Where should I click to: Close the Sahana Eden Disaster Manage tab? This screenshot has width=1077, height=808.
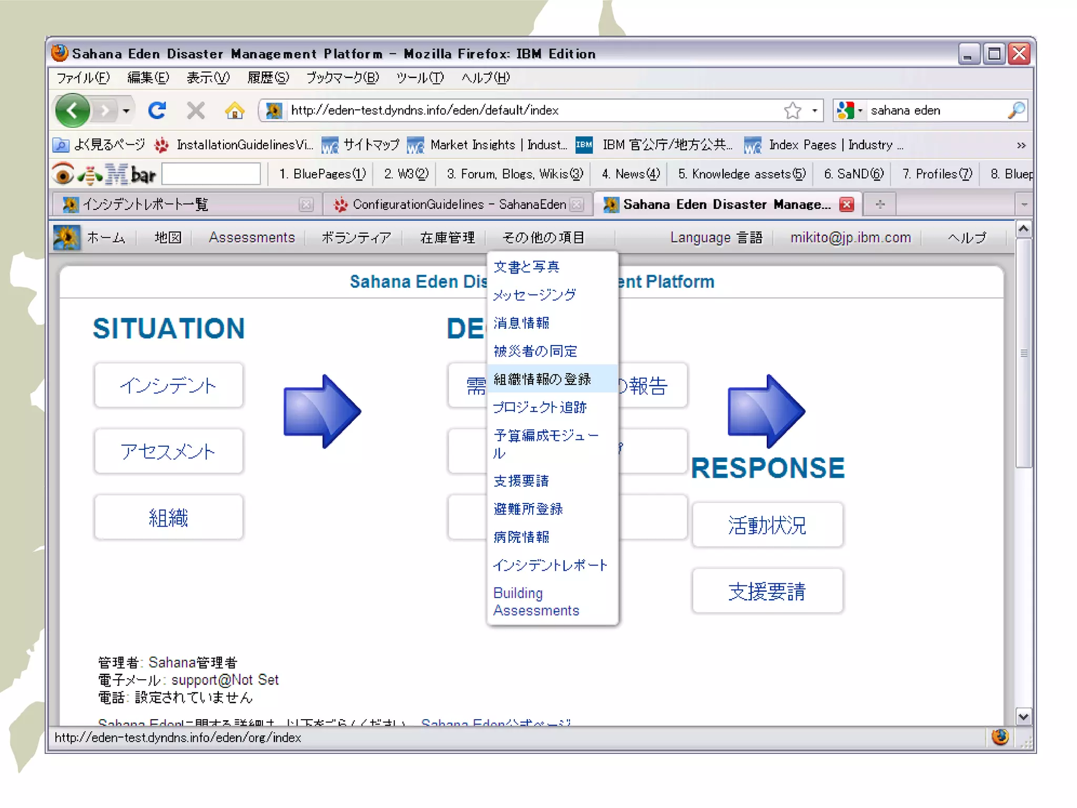point(847,204)
